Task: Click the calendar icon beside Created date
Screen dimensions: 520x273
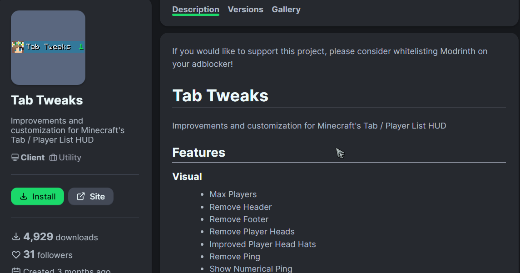Action: pos(16,270)
